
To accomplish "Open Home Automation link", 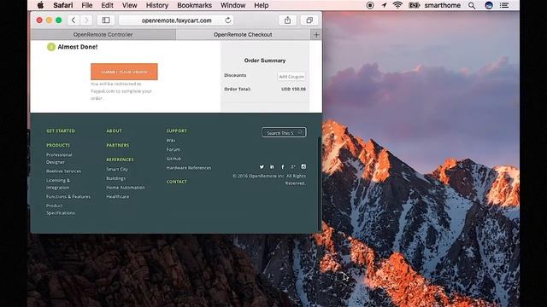I will (126, 188).
